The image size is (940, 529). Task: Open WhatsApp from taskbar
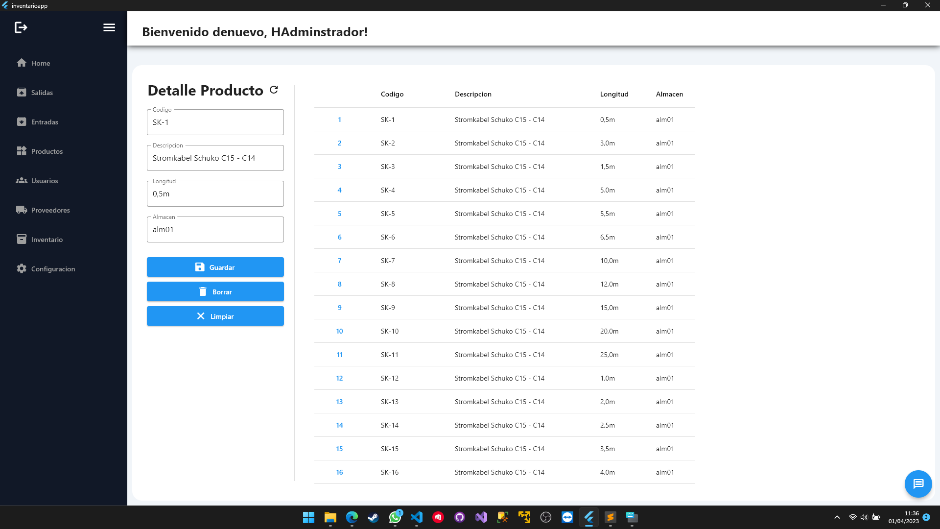[x=395, y=517]
